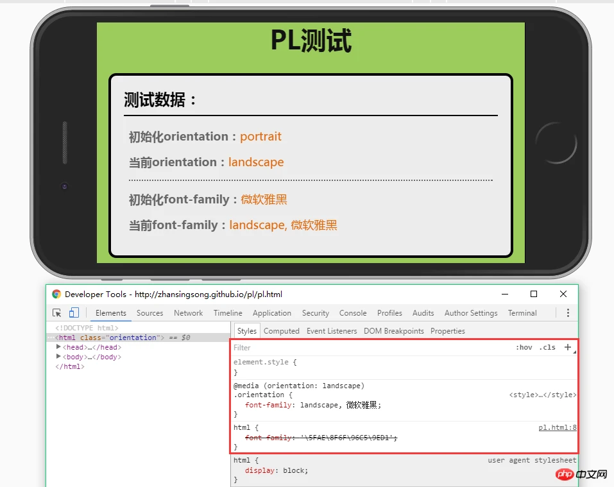The image size is (614, 487).
Task: Open the Event Listeners tab
Action: pyautogui.click(x=332, y=331)
